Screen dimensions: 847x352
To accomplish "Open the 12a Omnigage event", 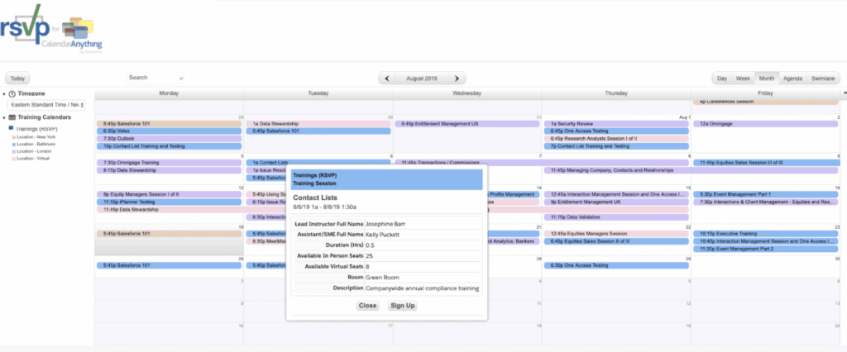I will pyautogui.click(x=765, y=124).
